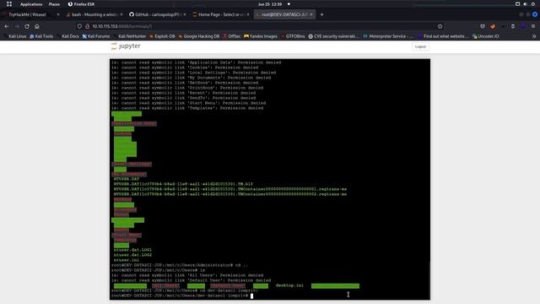The height and width of the screenshot is (304, 540).
Task: Click the 'ntuser.dat.LOG2' line in terminal
Action: tap(132, 255)
